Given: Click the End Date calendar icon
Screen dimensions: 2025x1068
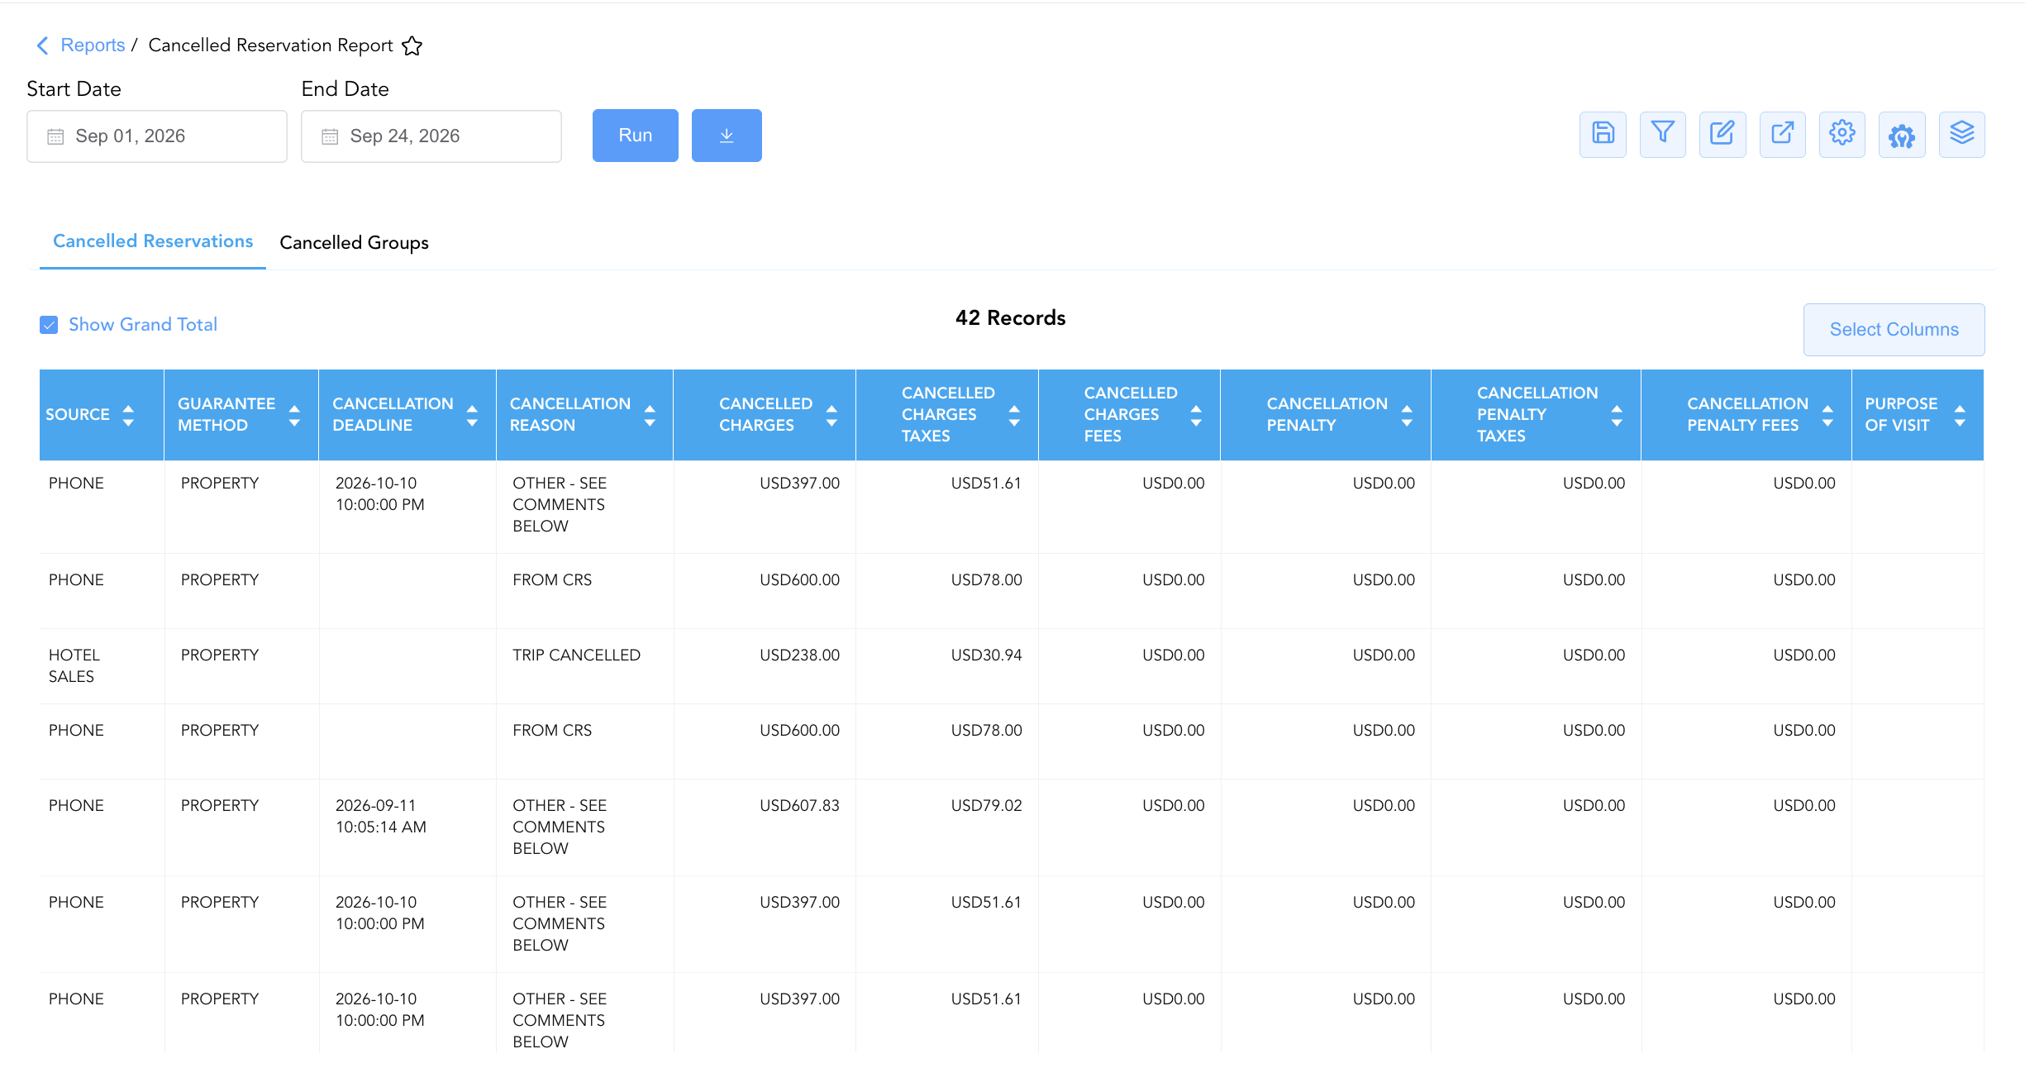Looking at the screenshot, I should pyautogui.click(x=330, y=136).
